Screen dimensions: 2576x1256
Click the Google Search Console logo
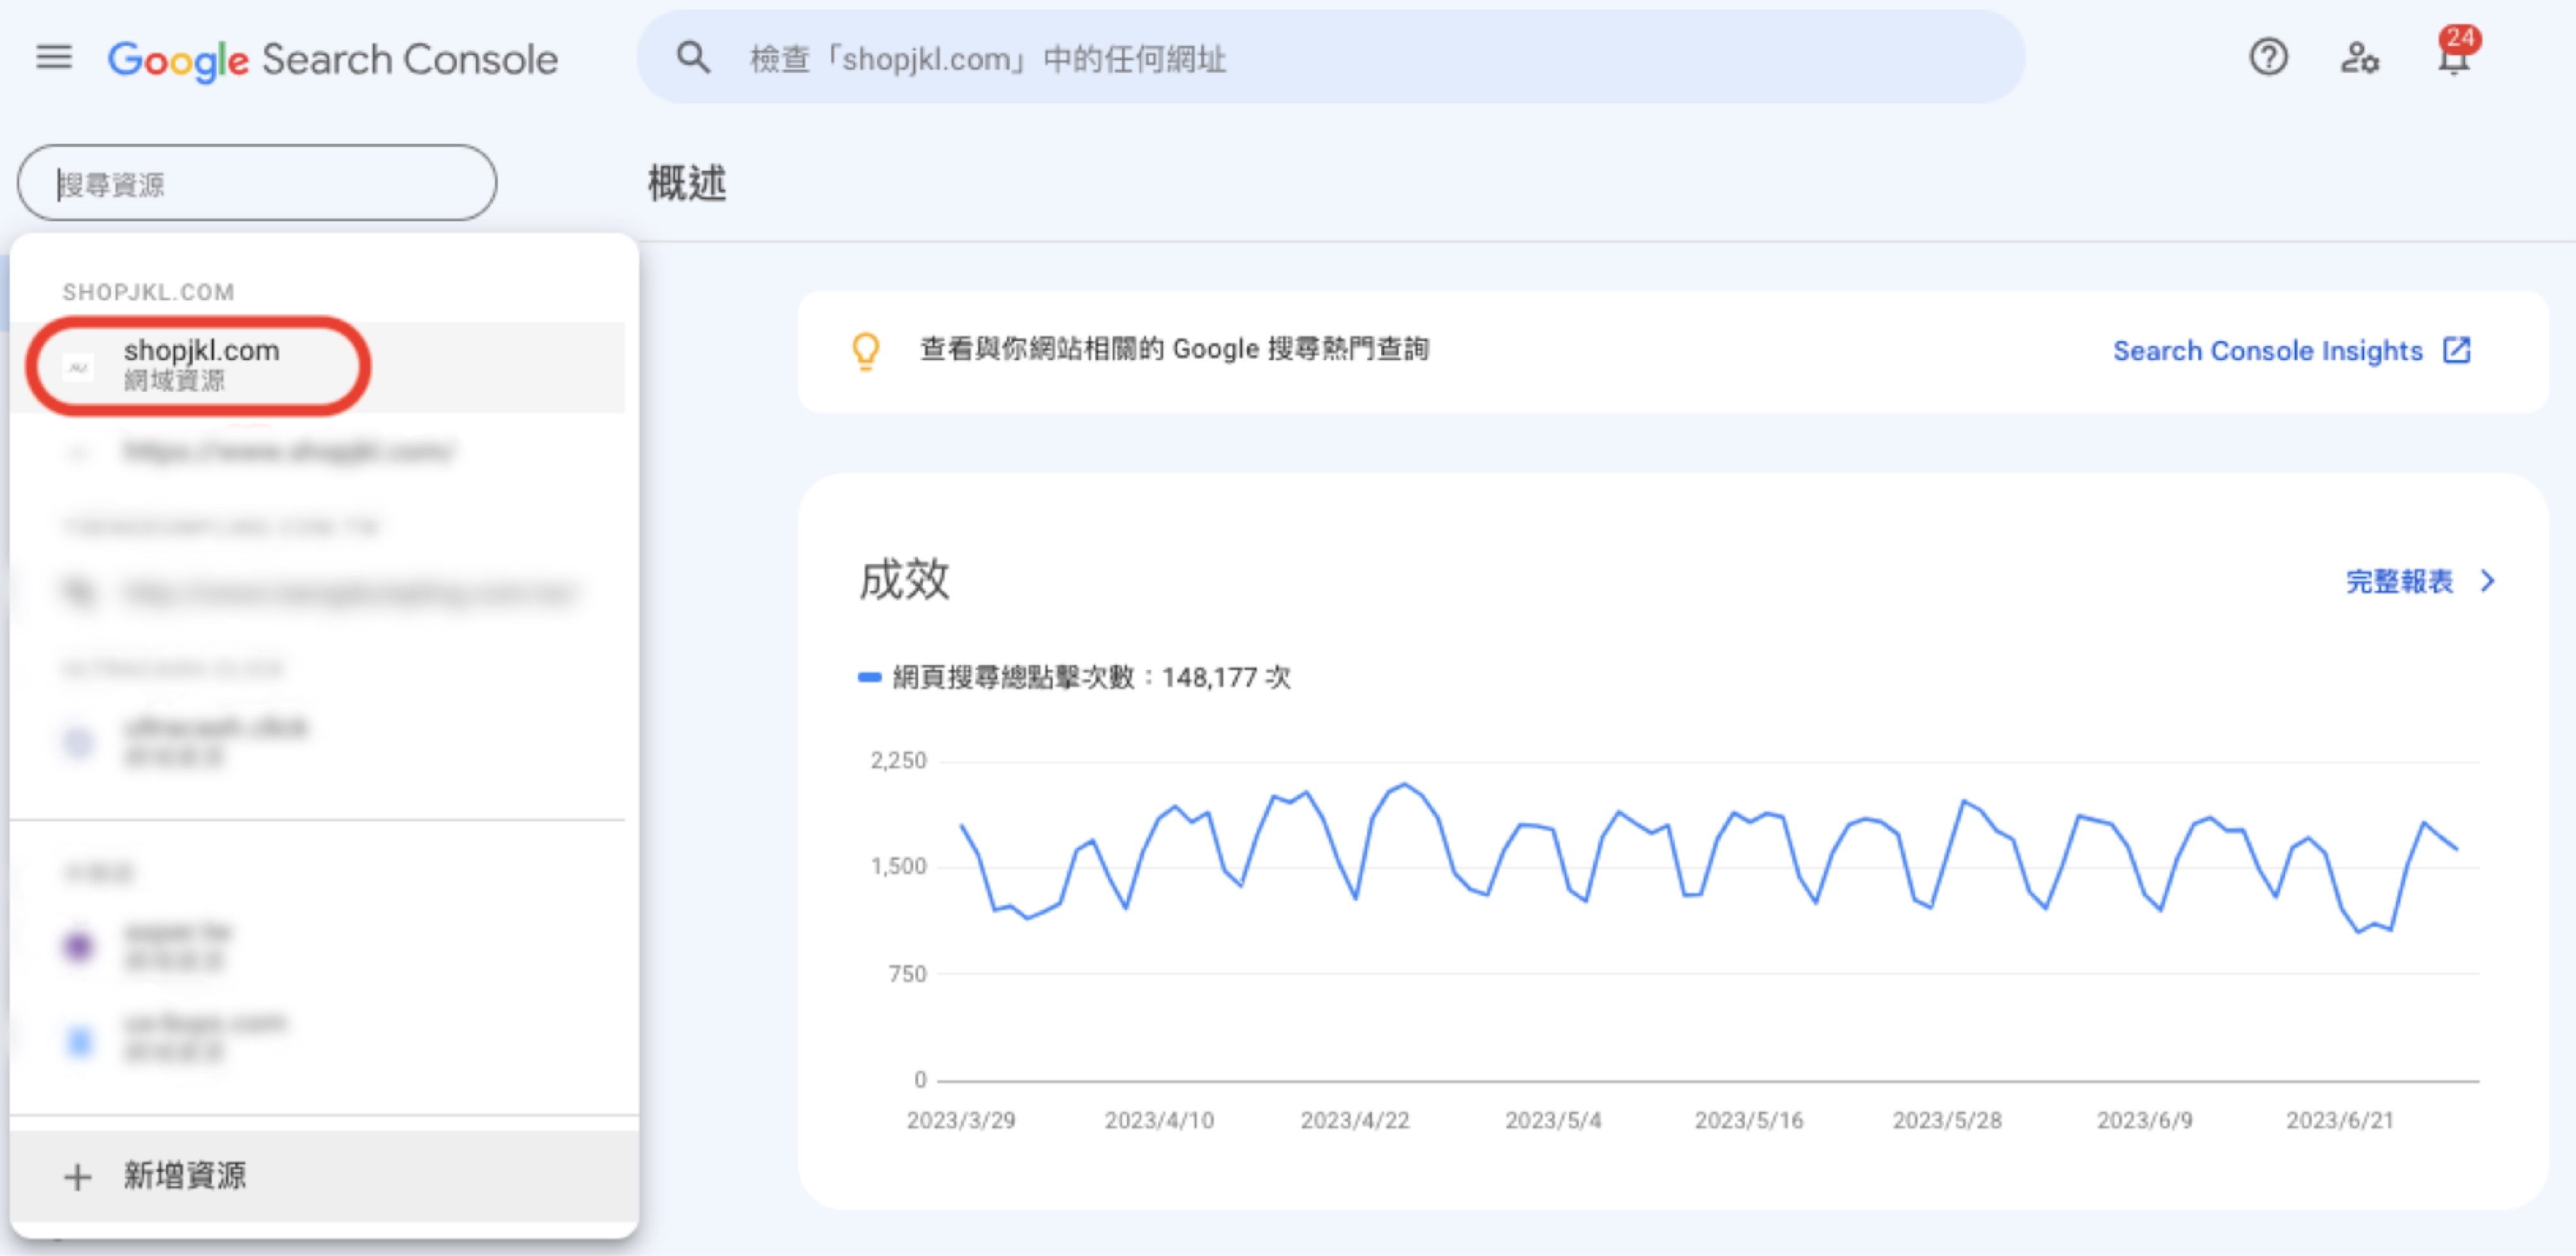pyautogui.click(x=332, y=60)
